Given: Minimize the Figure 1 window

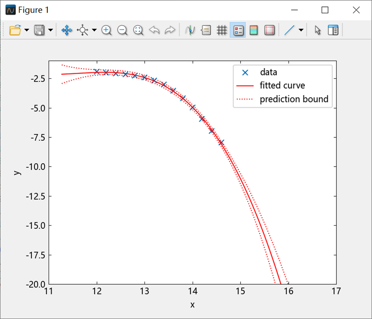Looking at the screenshot, I should 295,10.
